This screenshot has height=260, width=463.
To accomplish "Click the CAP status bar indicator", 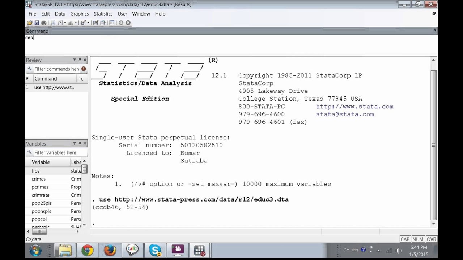I will pos(405,239).
